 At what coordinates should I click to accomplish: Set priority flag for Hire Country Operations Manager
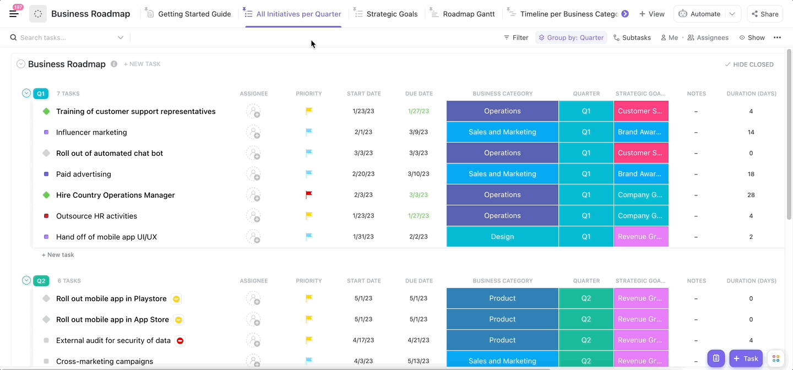point(309,195)
